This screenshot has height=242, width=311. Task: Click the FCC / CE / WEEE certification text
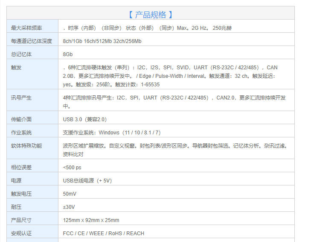tap(103, 233)
